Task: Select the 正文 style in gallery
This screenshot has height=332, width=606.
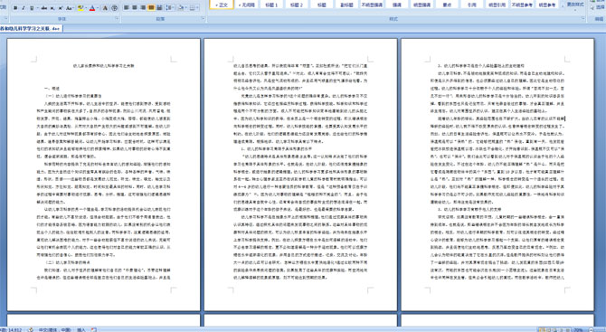Action: click(x=222, y=5)
